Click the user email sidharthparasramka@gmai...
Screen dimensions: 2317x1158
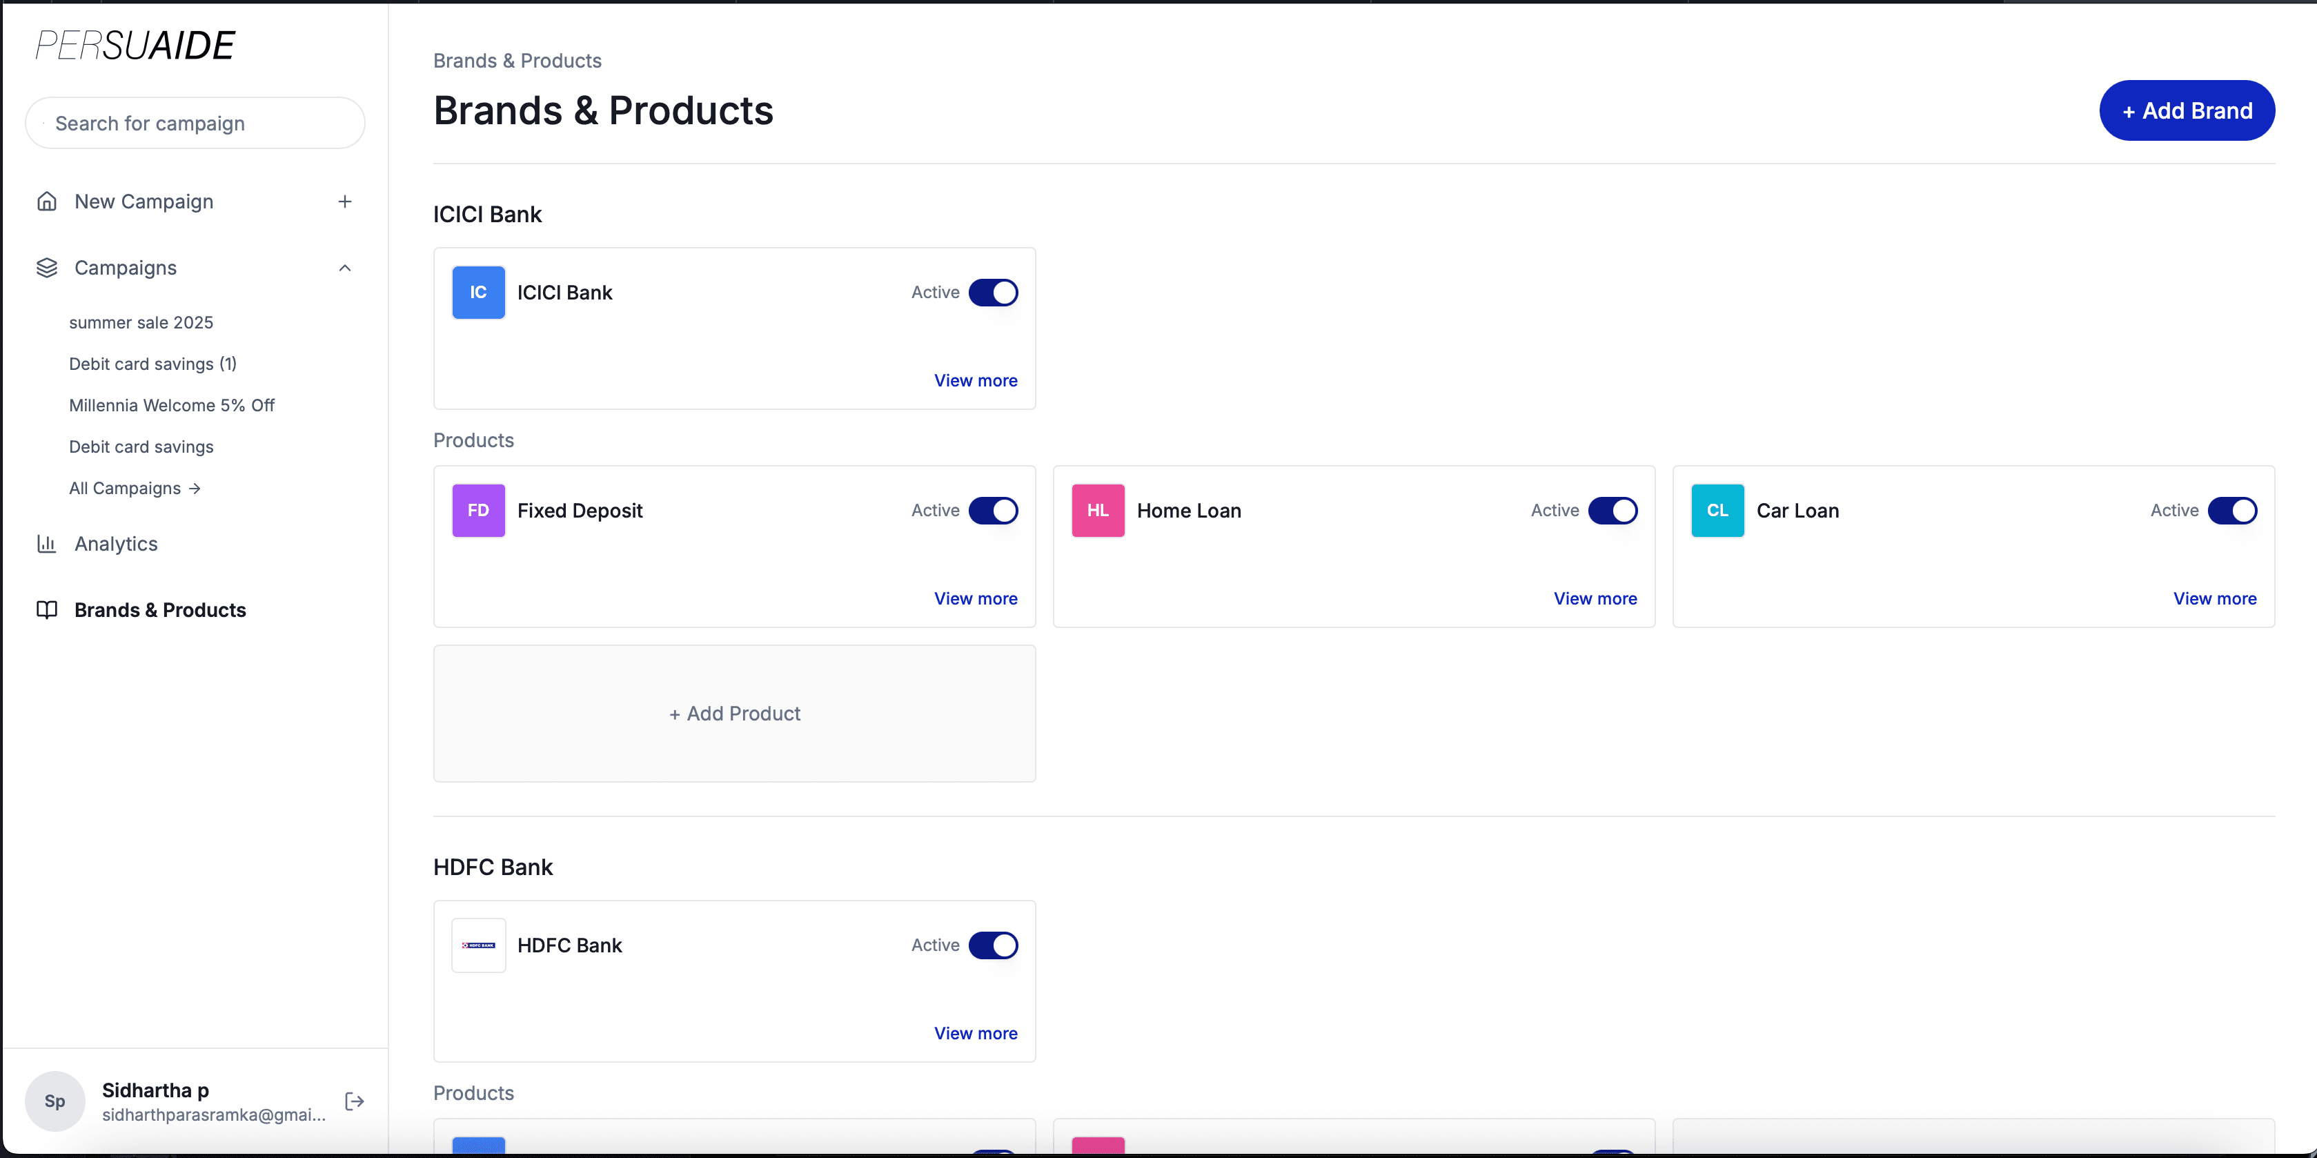click(x=214, y=1115)
